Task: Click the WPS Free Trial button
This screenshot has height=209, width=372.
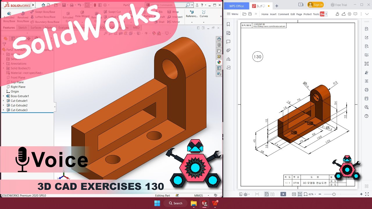Action: click(339, 5)
